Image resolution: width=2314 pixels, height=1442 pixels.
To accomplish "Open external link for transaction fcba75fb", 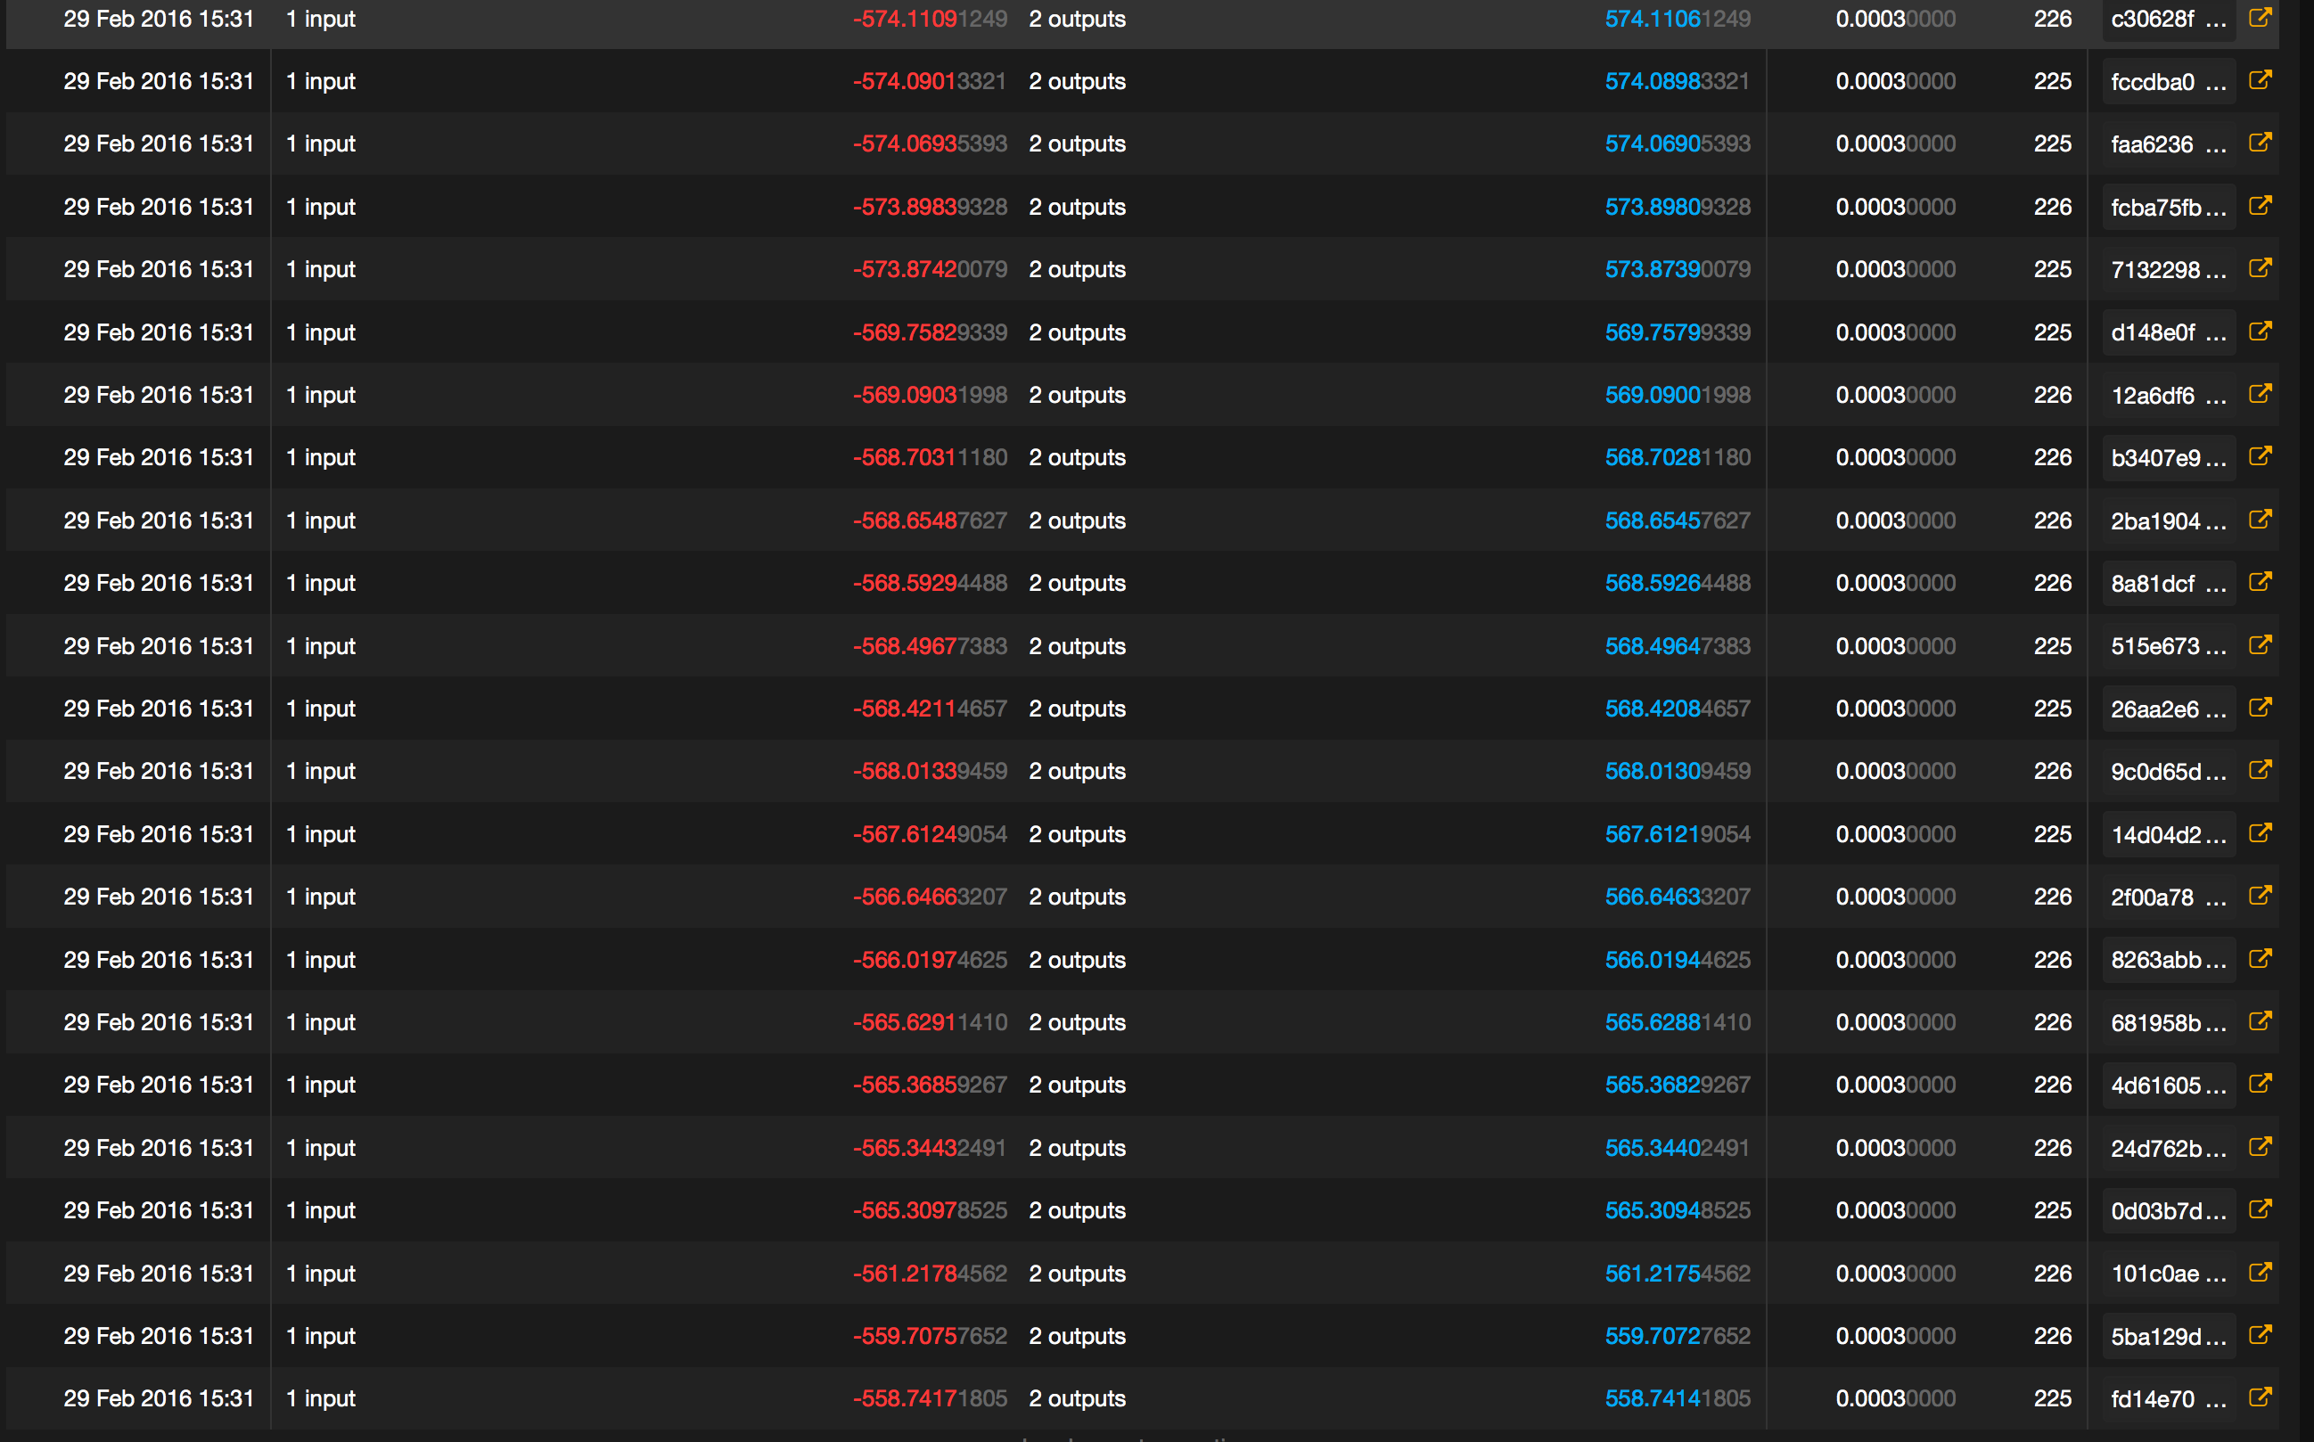I will tap(2261, 206).
